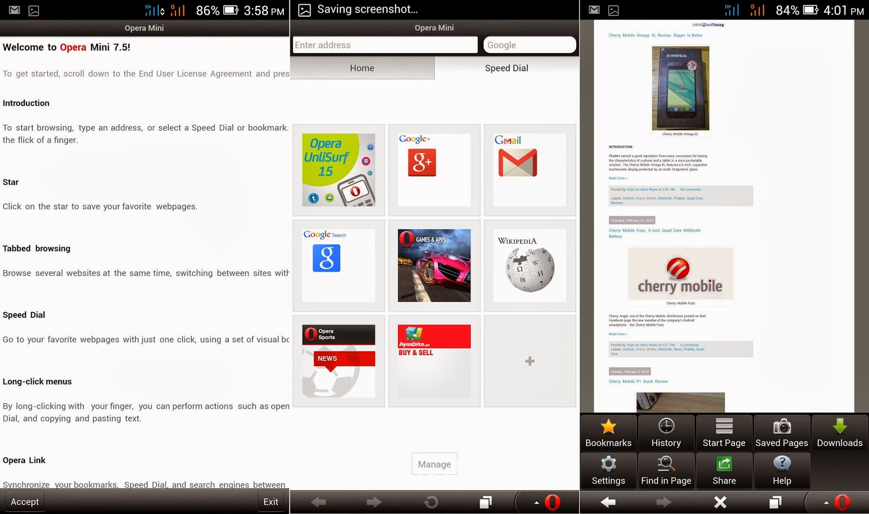The width and height of the screenshot is (869, 514).
Task: Open History from the Opera menu
Action: point(666,433)
